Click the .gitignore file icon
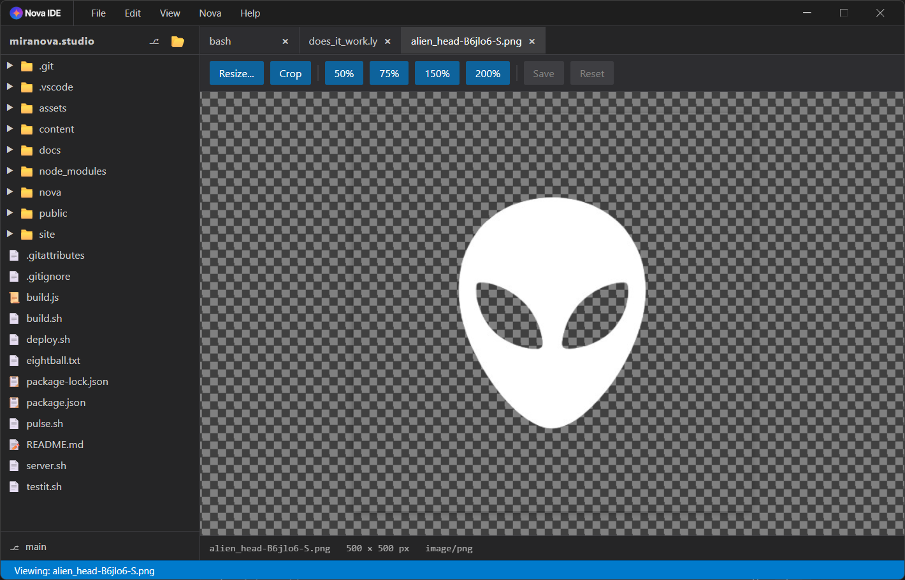The image size is (905, 580). pyautogui.click(x=14, y=276)
